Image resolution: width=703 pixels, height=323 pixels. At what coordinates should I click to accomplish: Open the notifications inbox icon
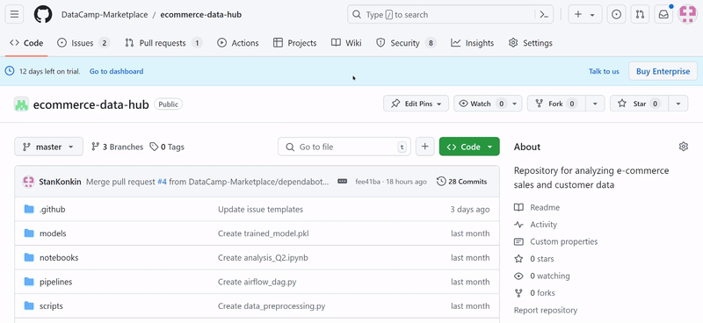663,14
